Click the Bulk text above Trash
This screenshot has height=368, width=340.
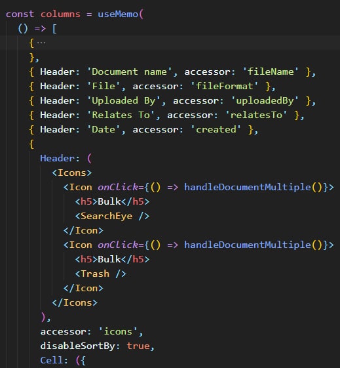click(109, 259)
